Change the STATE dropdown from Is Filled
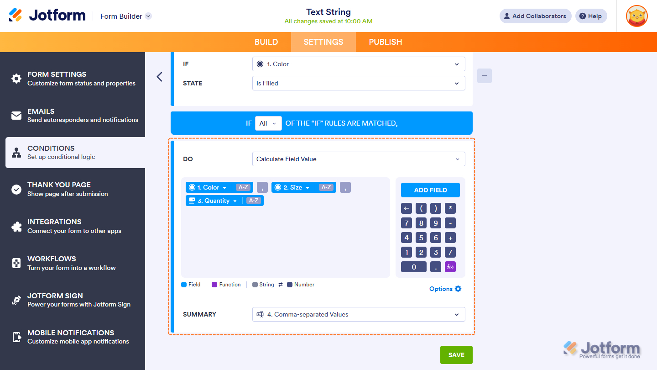The width and height of the screenshot is (657, 370). [x=359, y=83]
